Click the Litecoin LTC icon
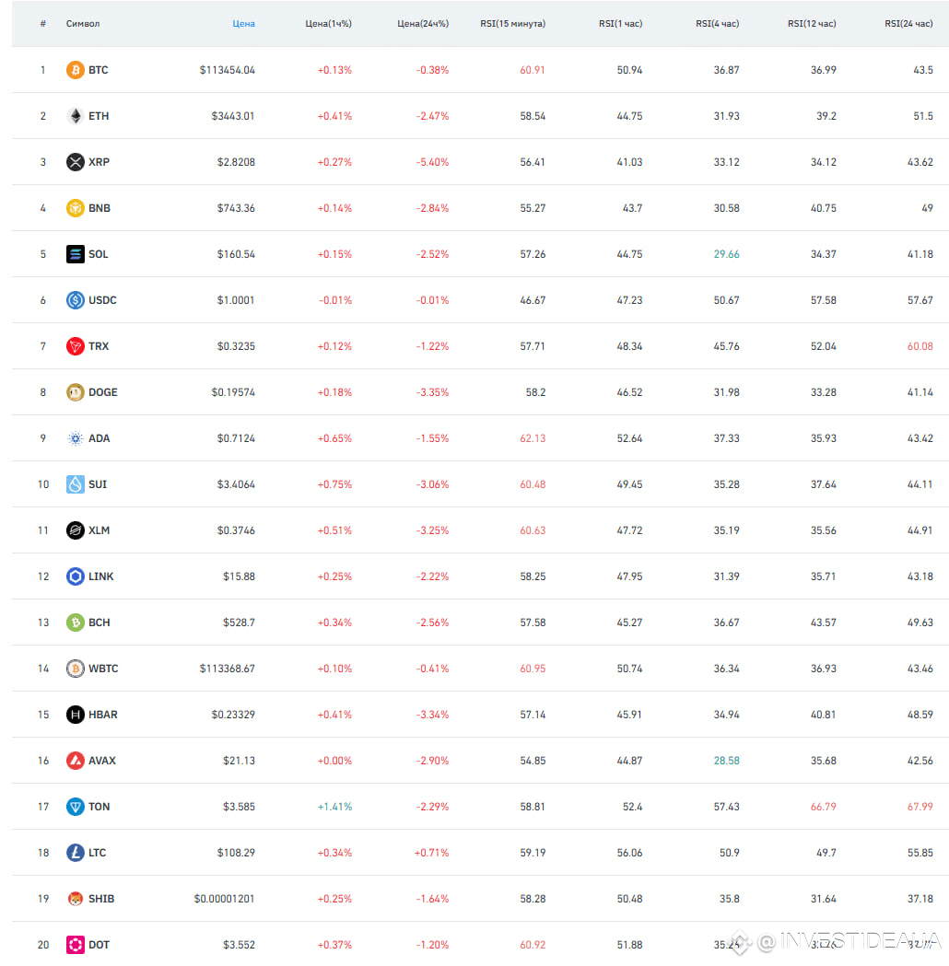The image size is (949, 966). [76, 853]
